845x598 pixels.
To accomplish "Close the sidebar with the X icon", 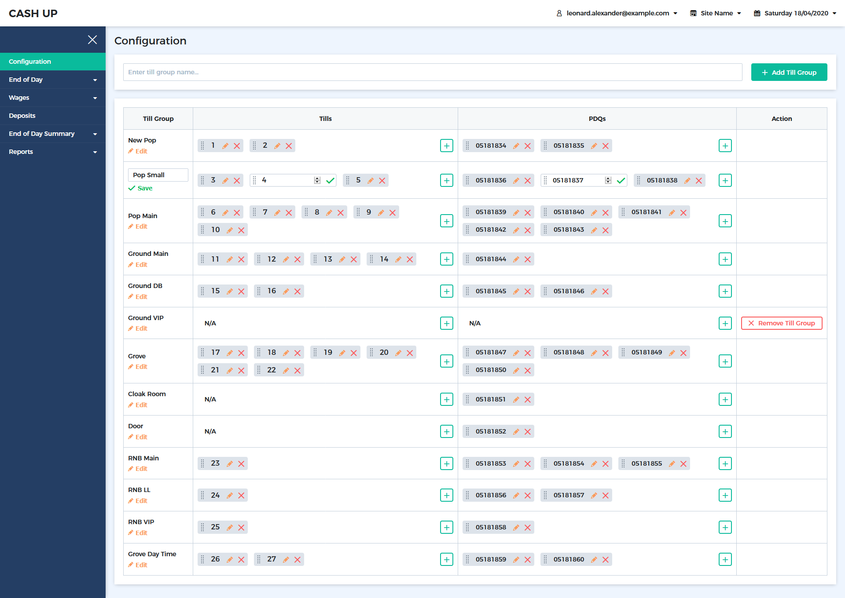I will click(x=92, y=40).
